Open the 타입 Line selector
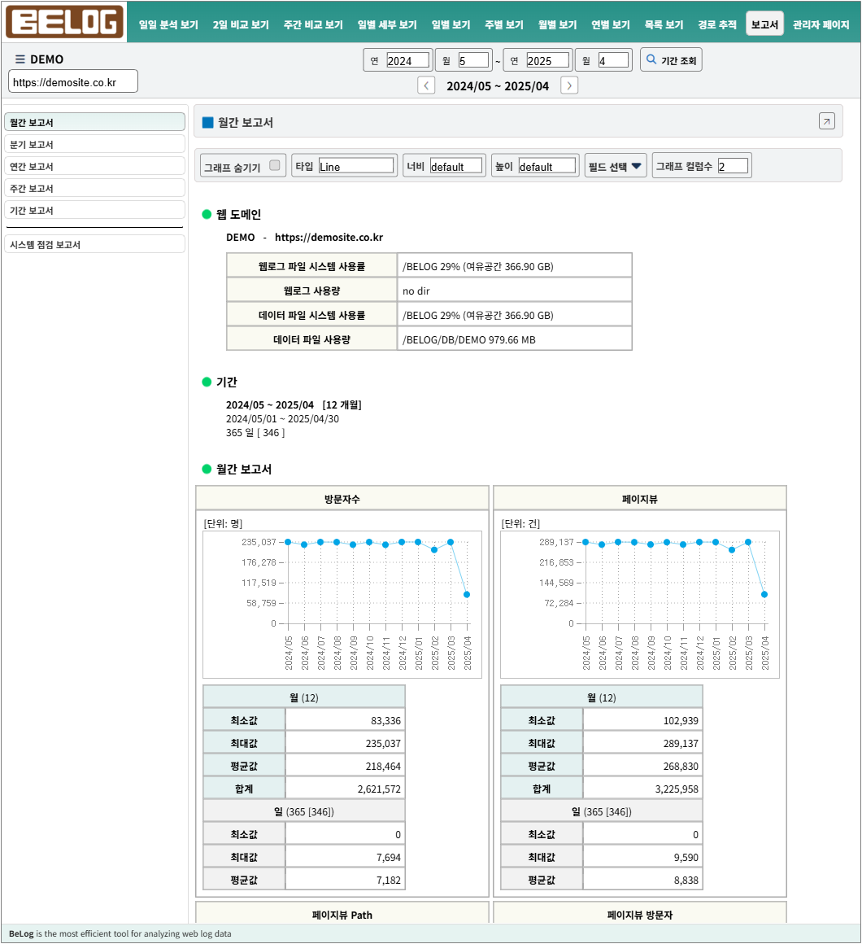Viewport: 862px width, 944px height. (356, 165)
